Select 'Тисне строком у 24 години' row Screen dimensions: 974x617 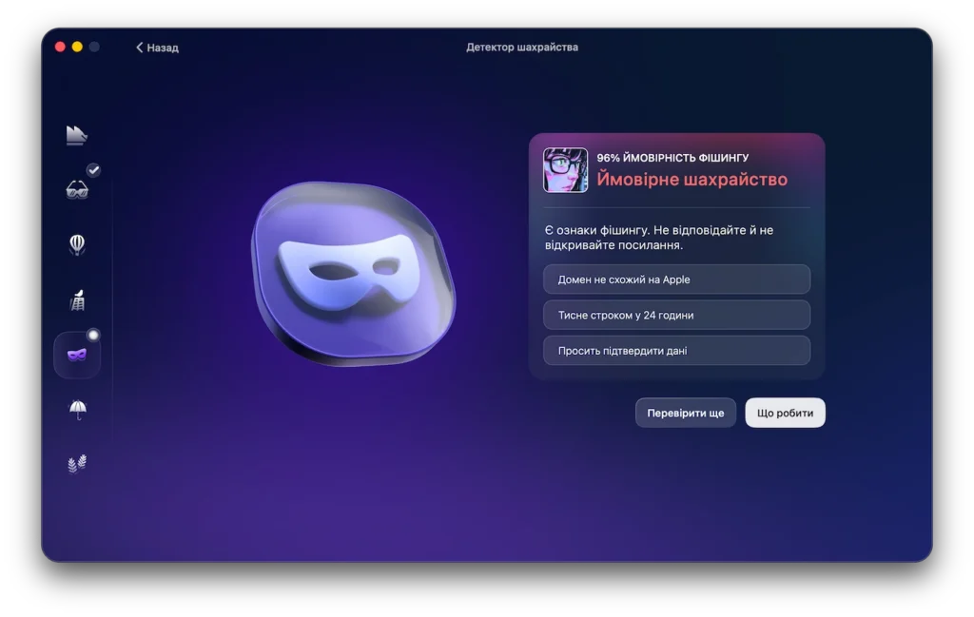(x=676, y=315)
